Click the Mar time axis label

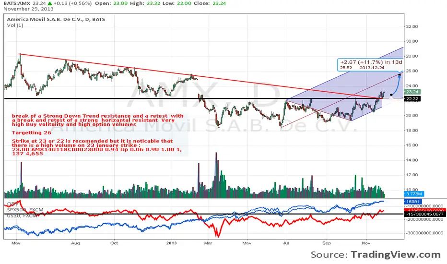coord(208,243)
